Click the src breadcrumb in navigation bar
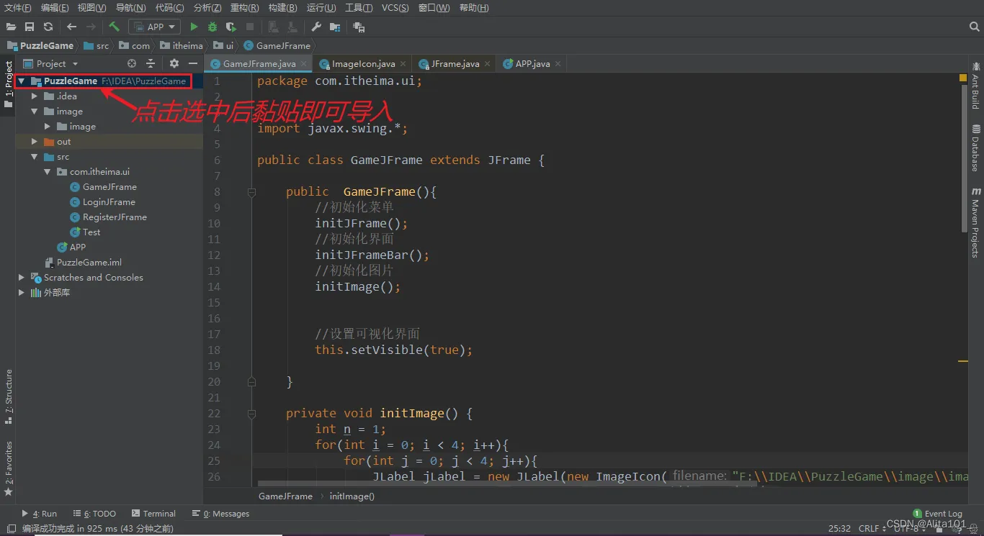This screenshot has width=984, height=536. point(97,45)
